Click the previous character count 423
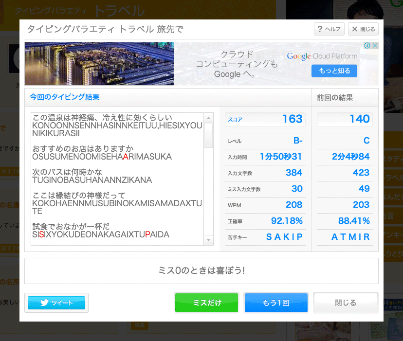The width and height of the screenshot is (403, 341). (361, 173)
